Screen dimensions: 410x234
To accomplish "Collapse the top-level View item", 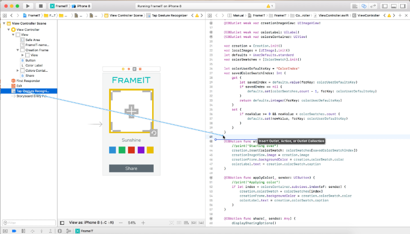I will point(13,35).
